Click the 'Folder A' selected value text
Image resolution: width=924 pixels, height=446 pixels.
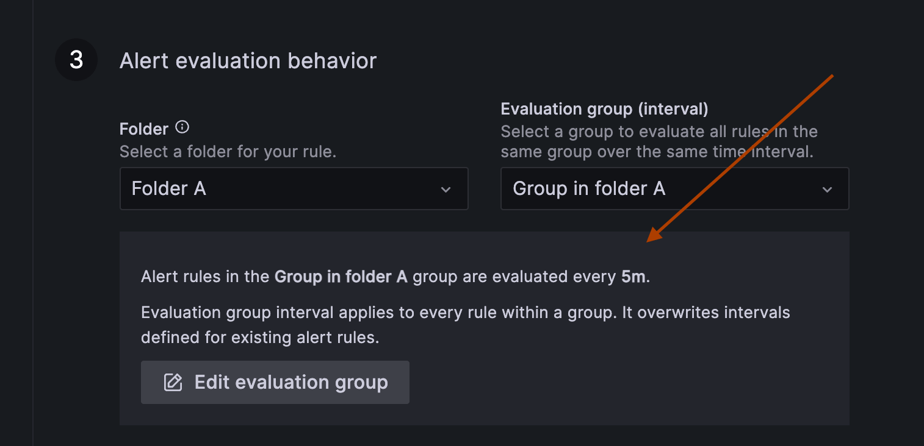(169, 189)
